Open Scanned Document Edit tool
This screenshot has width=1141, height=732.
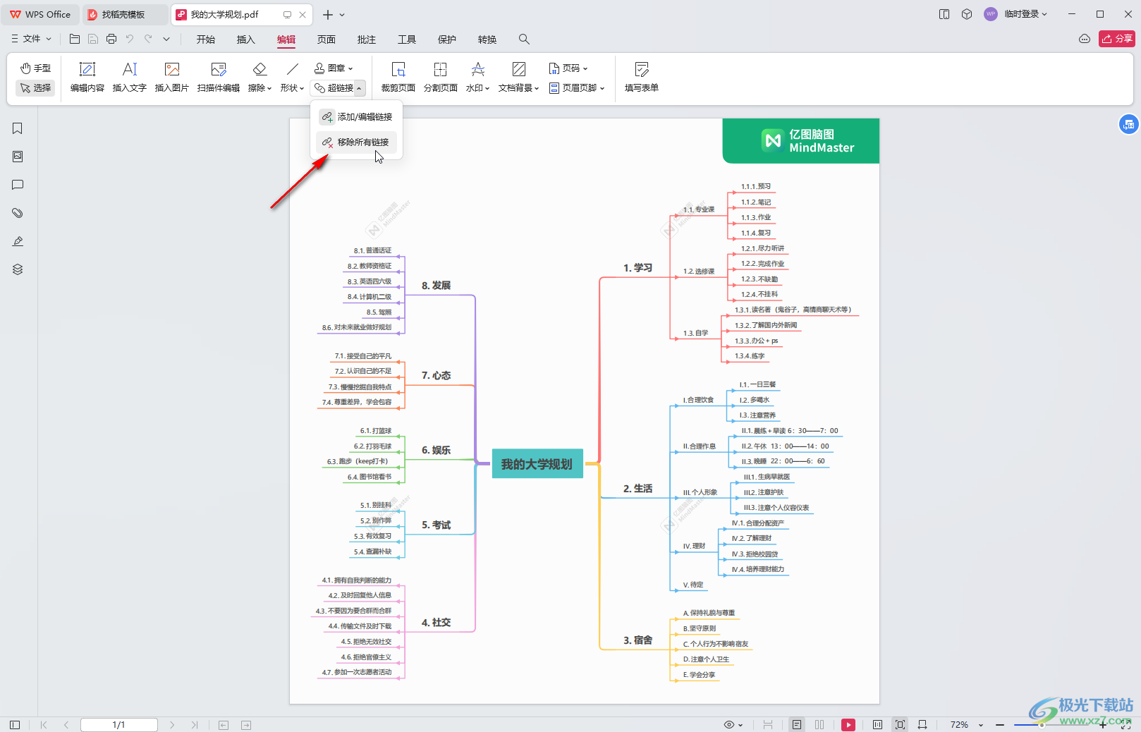click(x=219, y=77)
